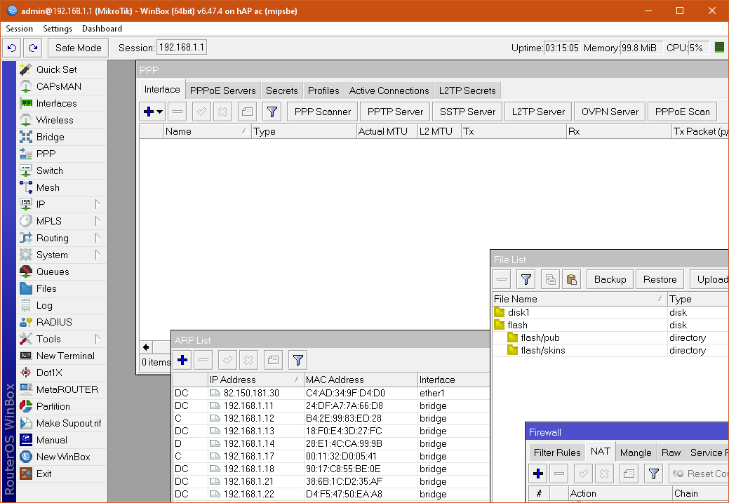This screenshot has height=503, width=729.
Task: Switch to the Active Connections tab
Action: tap(389, 90)
